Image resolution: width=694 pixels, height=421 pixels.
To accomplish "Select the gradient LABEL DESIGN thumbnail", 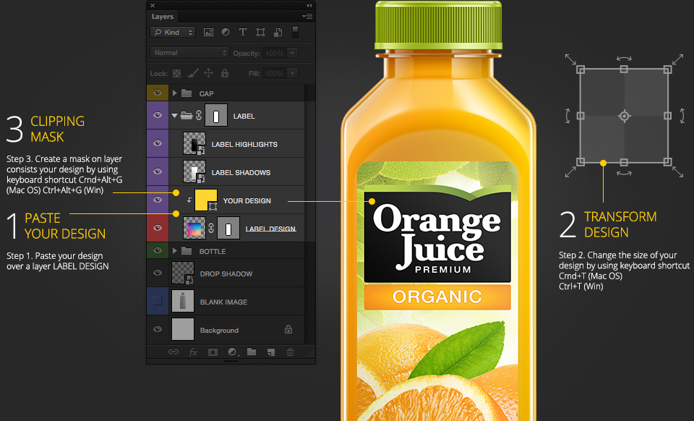I will tap(194, 228).
